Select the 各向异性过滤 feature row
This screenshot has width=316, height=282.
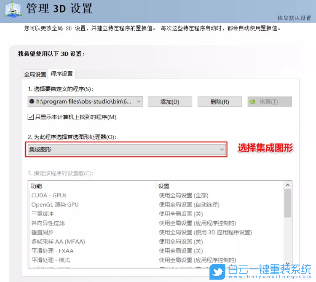click(156, 223)
